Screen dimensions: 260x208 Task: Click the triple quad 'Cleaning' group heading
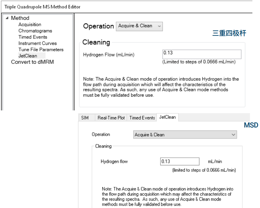(x=96, y=42)
